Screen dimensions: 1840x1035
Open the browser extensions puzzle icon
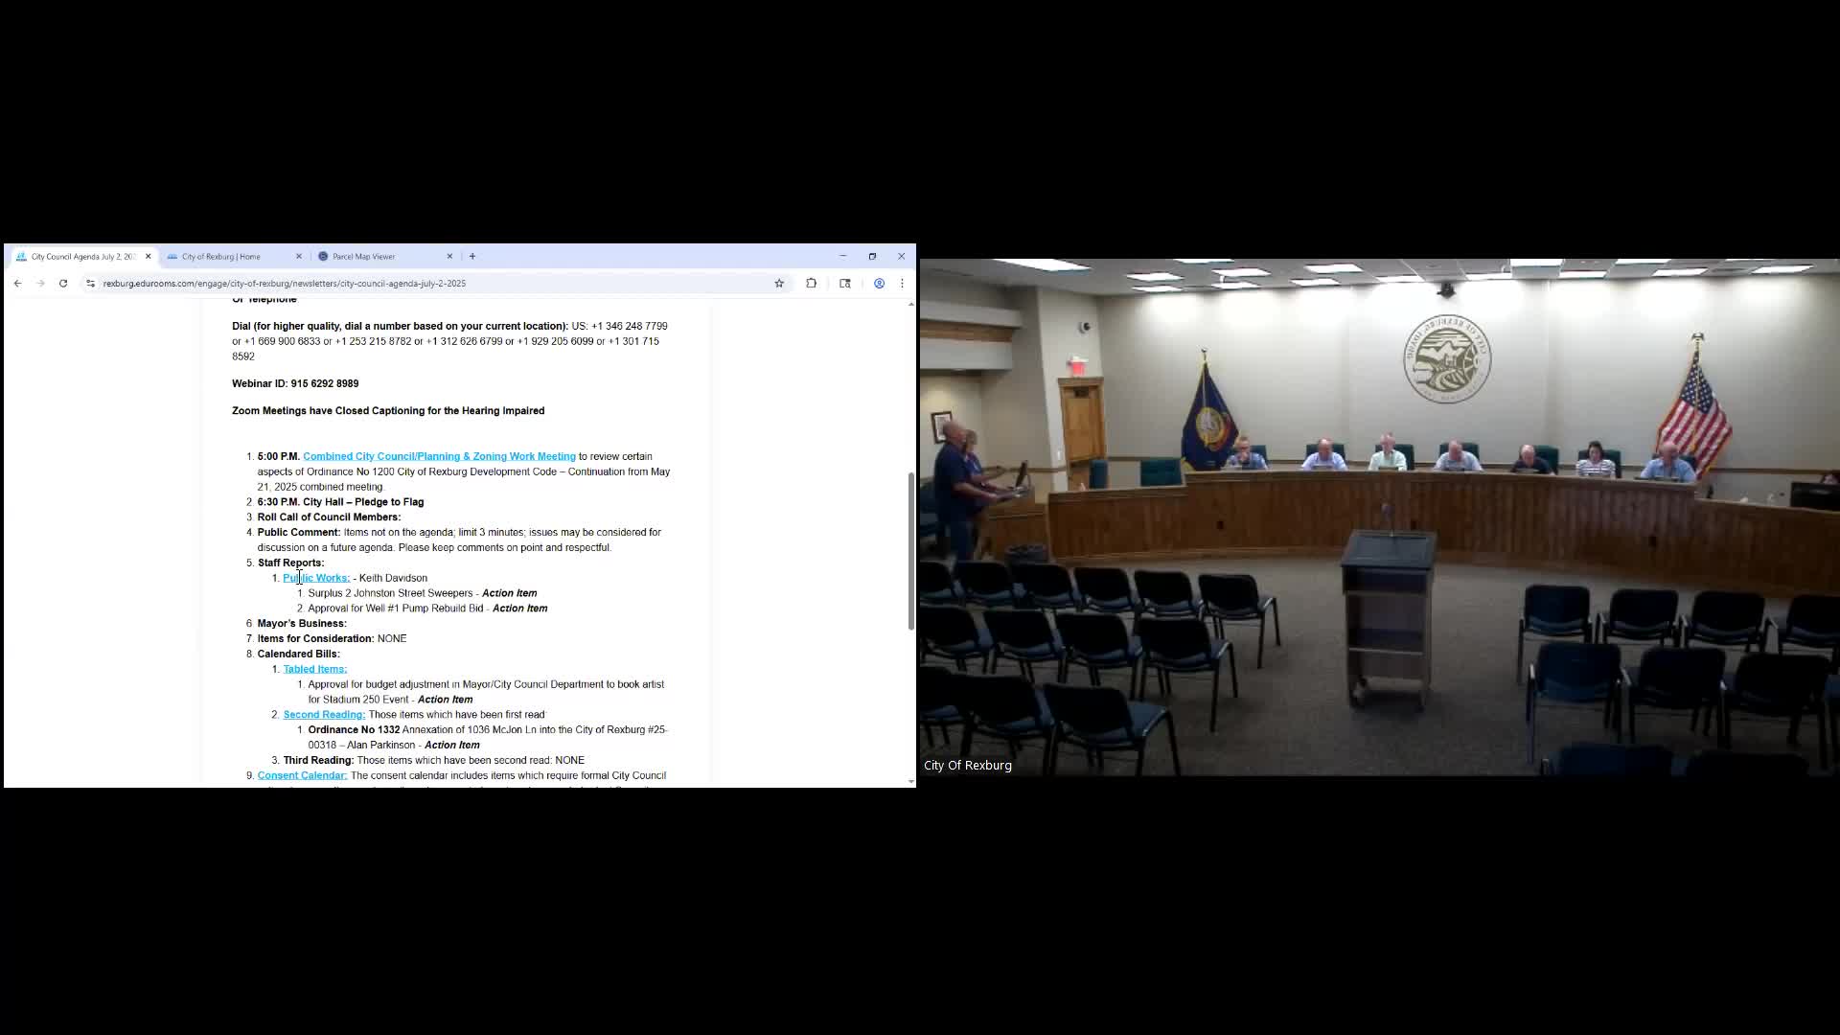pos(812,284)
